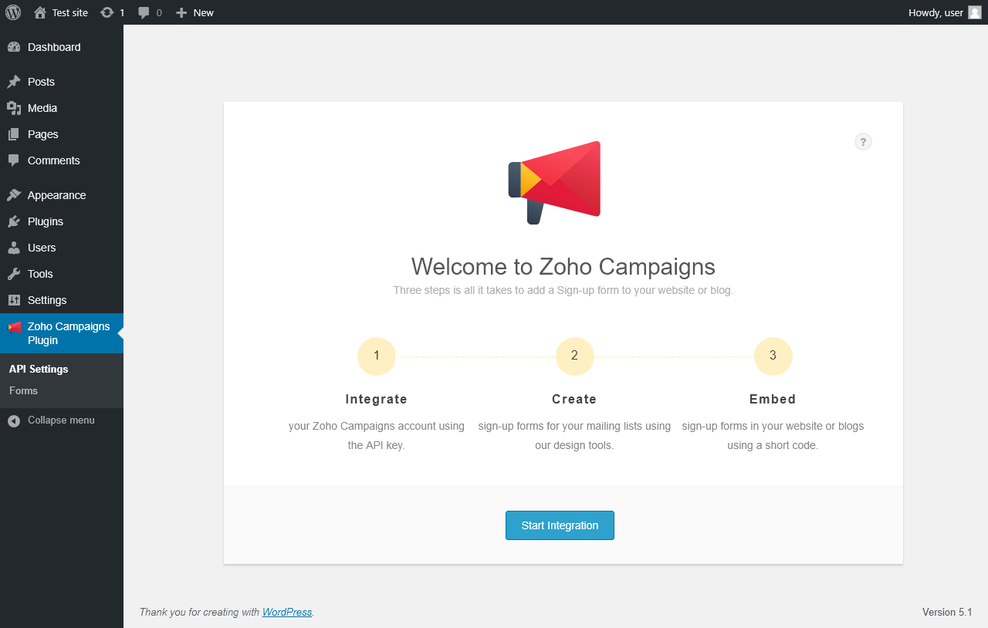
Task: Click the Zoho Campaigns megaphone sidebar icon
Action: click(x=15, y=327)
